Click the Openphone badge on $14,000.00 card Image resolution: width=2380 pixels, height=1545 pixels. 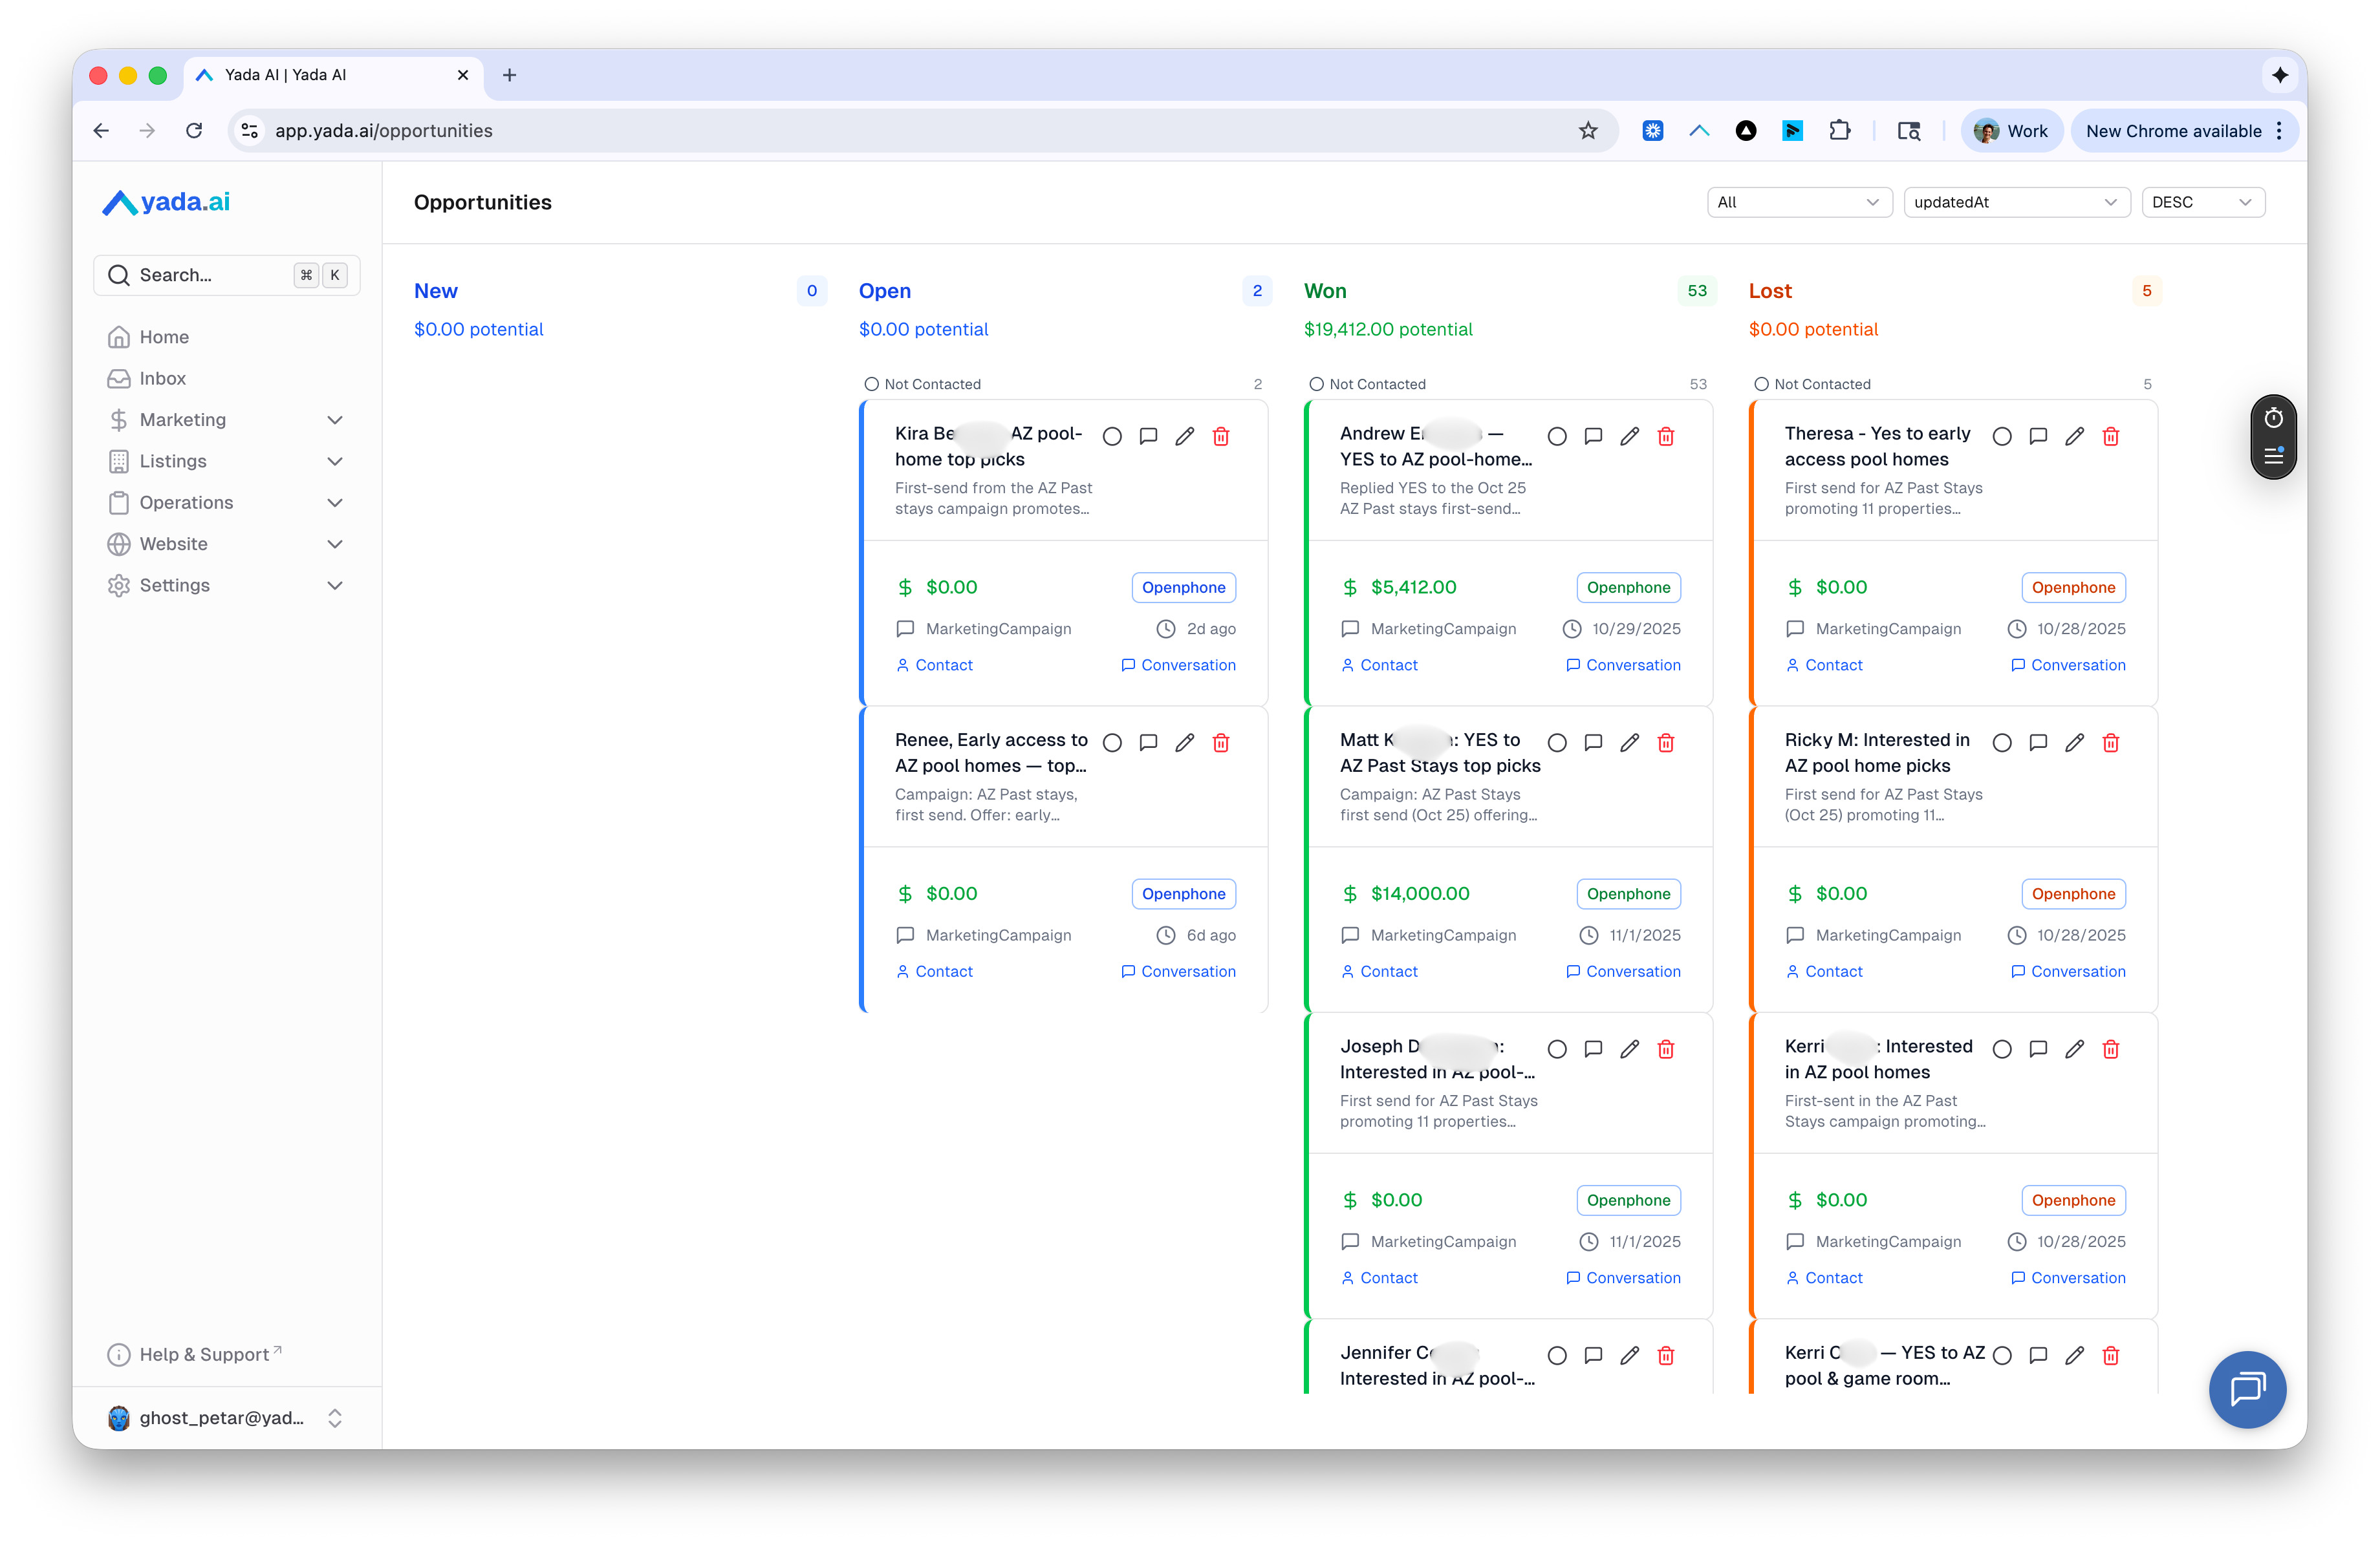tap(1627, 895)
